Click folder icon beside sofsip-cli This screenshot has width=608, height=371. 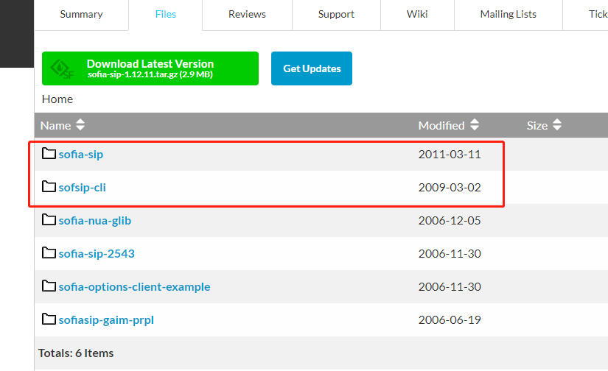[x=49, y=186]
